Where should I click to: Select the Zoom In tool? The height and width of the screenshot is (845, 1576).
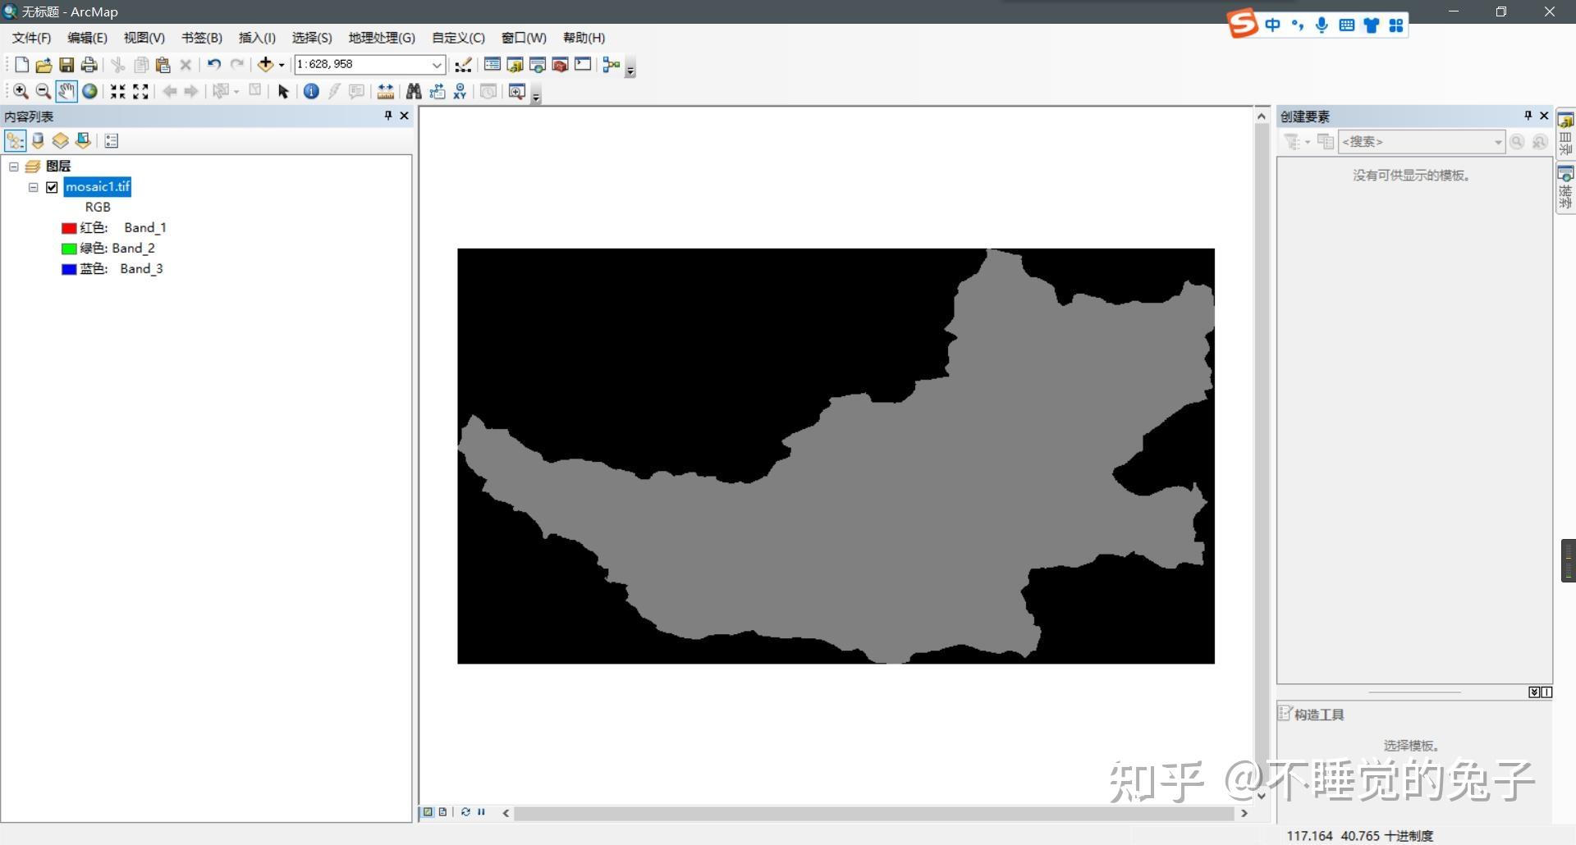tap(21, 91)
